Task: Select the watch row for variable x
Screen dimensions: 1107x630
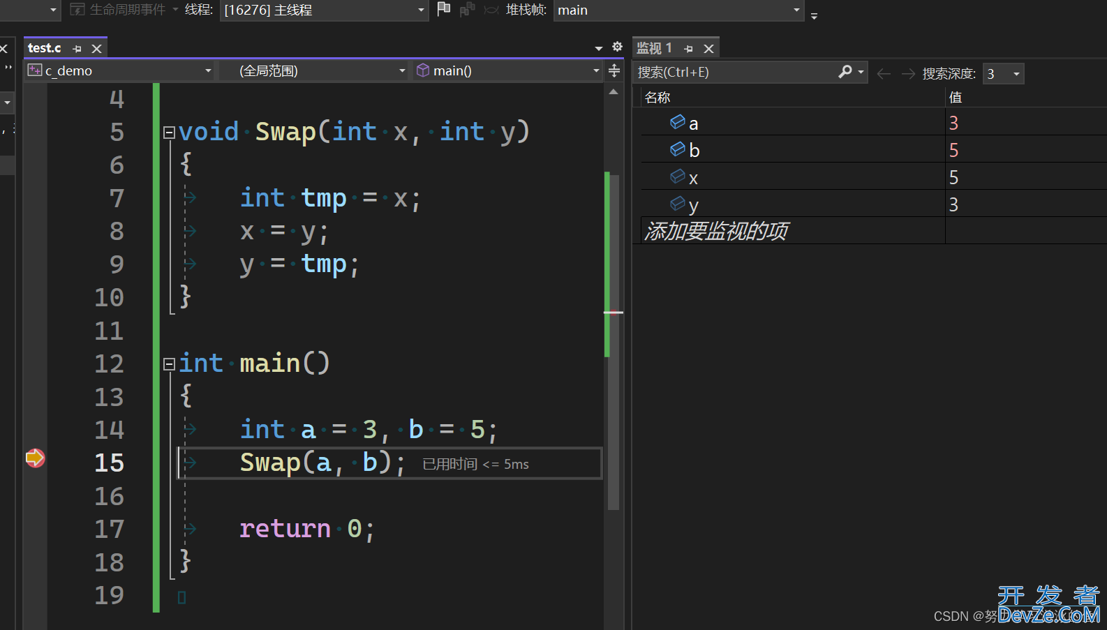Action: [874, 178]
